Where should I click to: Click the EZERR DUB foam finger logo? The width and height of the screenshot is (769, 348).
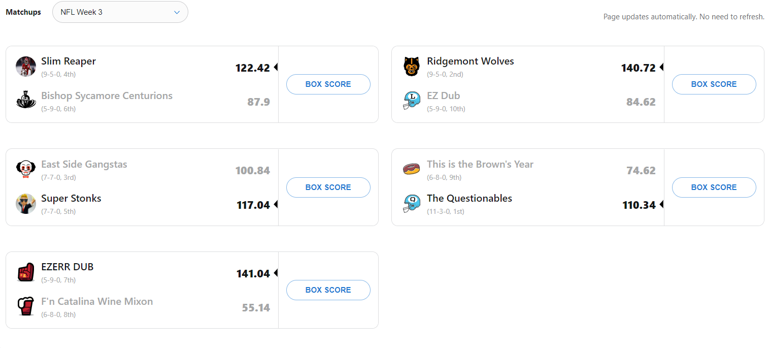[x=26, y=272]
